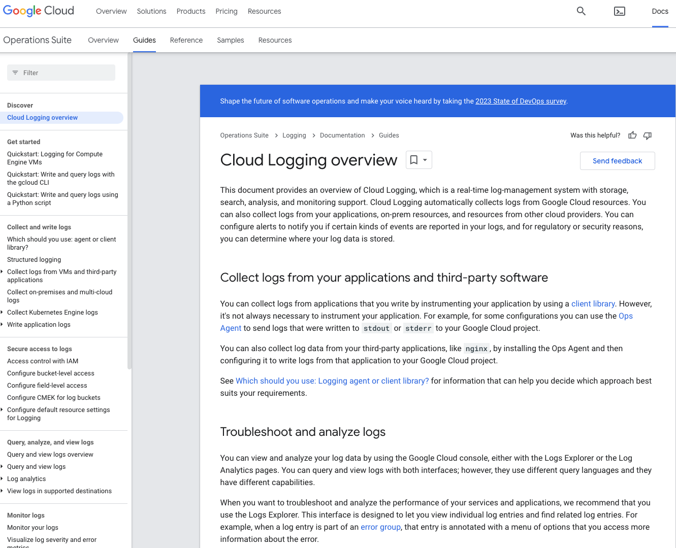Click Guides breadcrumb
The image size is (676, 548).
pos(389,135)
